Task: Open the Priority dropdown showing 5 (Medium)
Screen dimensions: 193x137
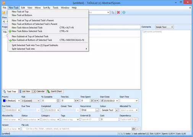Action: click(11, 101)
